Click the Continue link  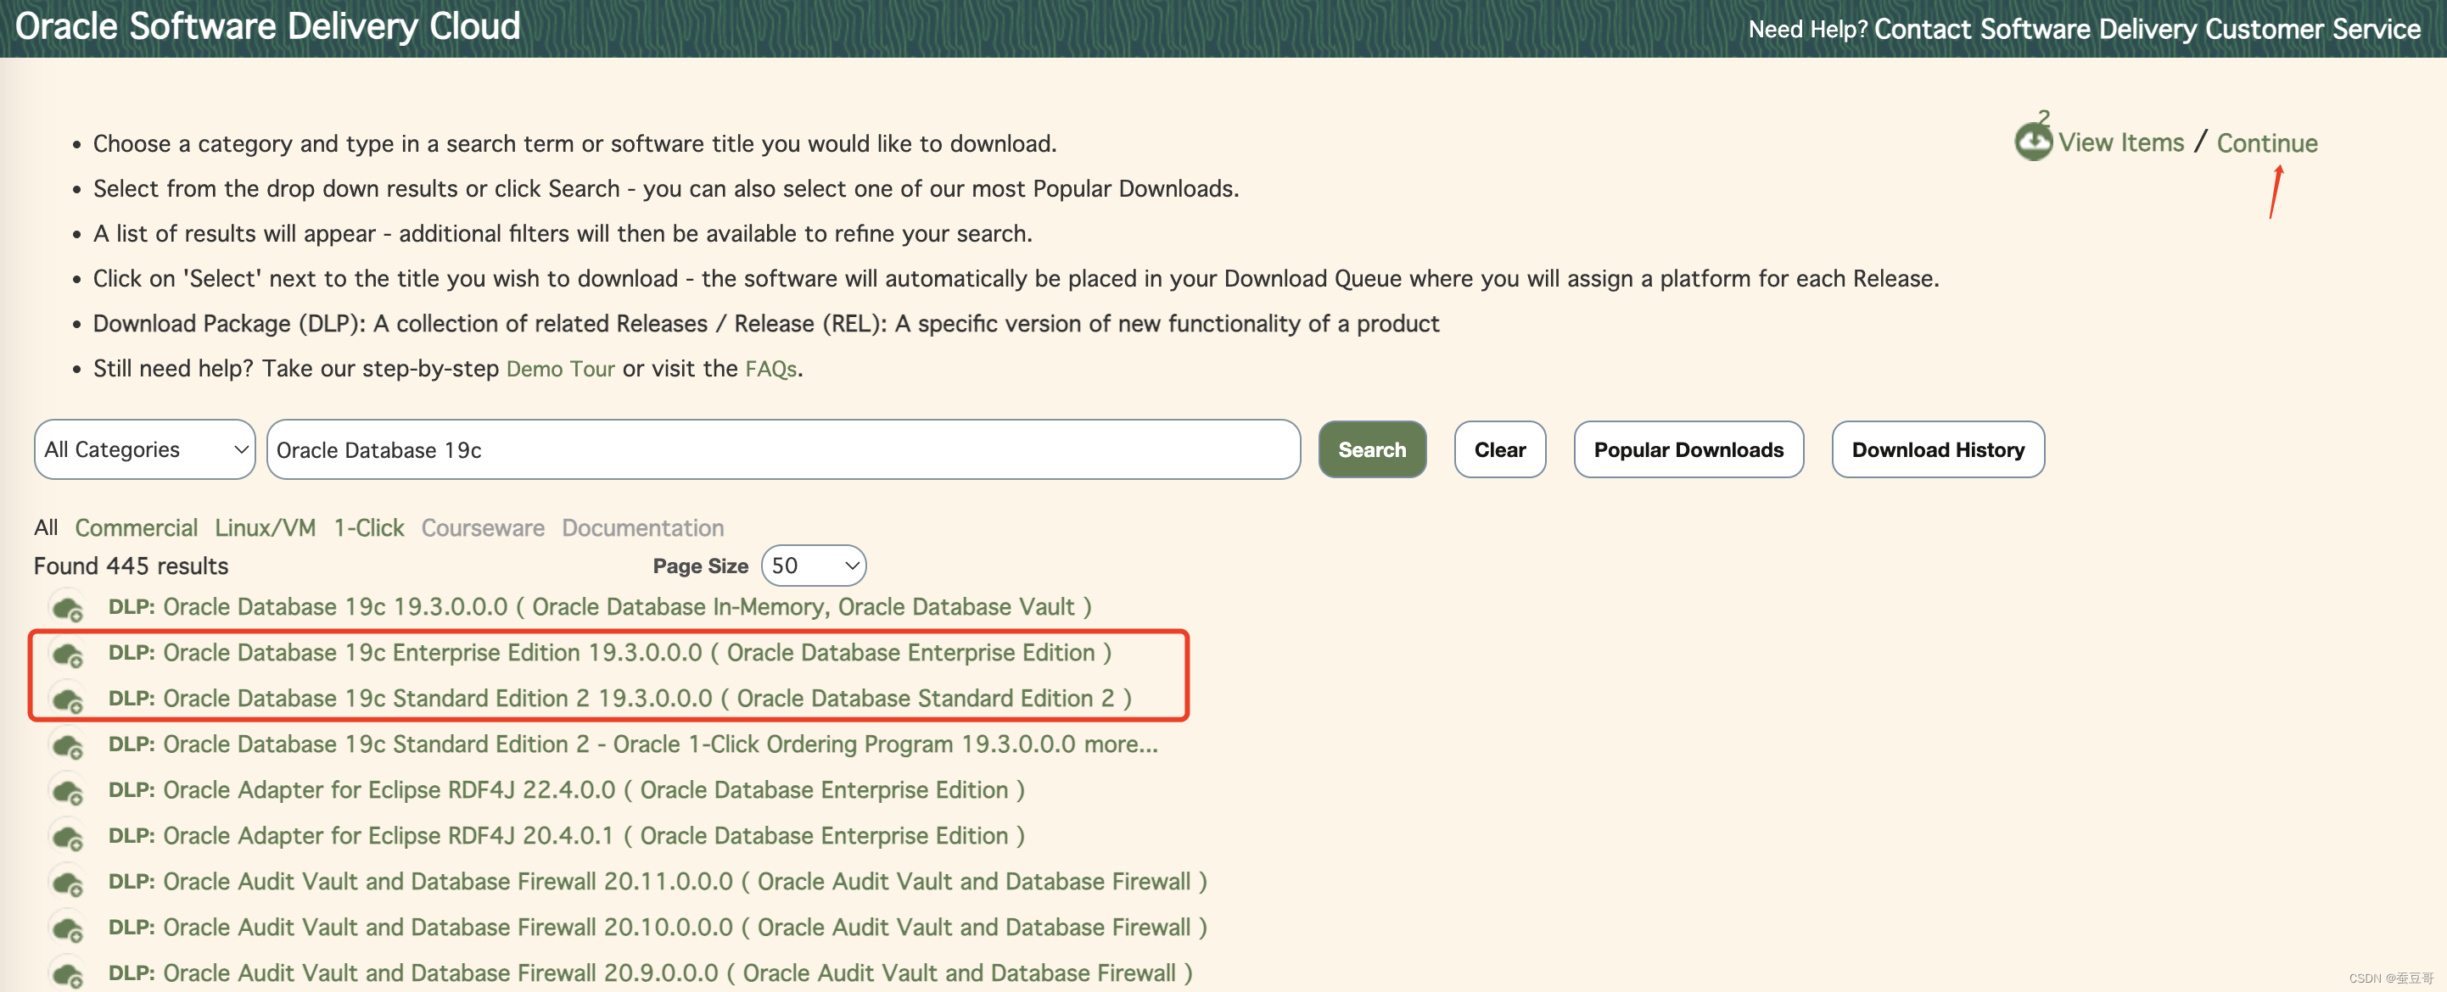coord(2266,143)
